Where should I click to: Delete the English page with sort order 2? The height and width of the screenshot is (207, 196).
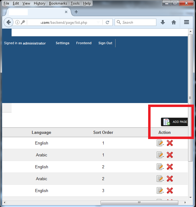click(170, 167)
